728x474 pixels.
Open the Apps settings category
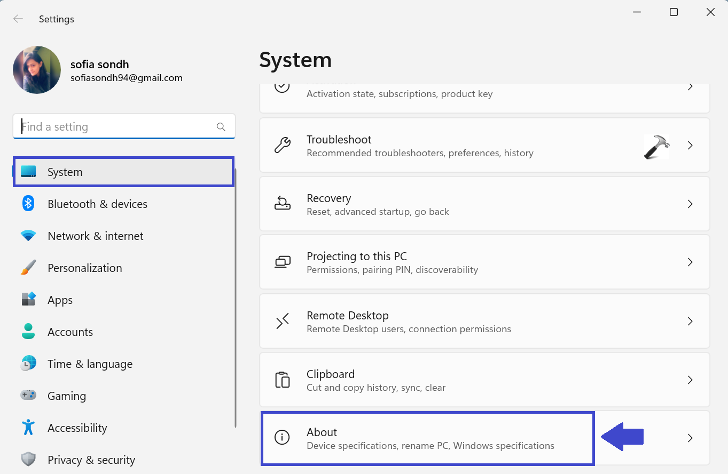(60, 300)
